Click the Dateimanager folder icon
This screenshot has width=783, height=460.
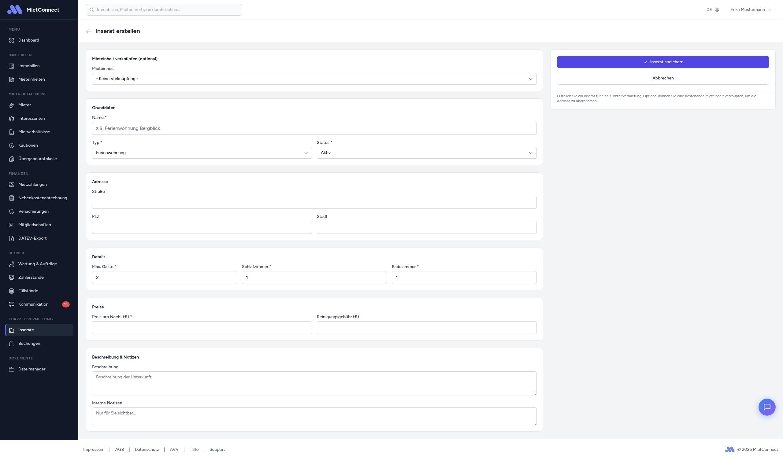12,369
